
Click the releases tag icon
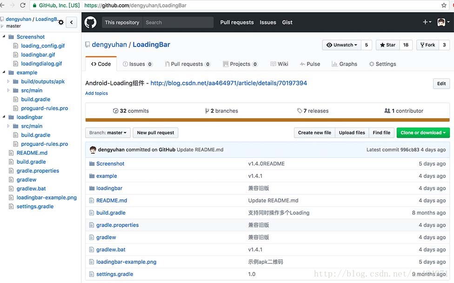tap(300, 111)
